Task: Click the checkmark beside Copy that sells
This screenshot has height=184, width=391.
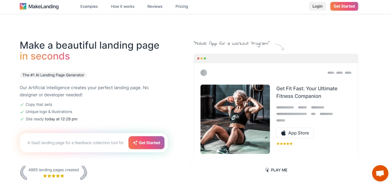Action: [x=22, y=105]
